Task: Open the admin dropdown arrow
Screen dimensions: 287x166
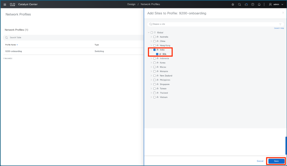Action: click(x=282, y=4)
